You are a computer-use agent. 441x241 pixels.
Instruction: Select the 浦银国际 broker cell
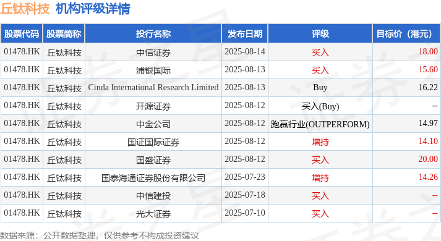(153, 70)
